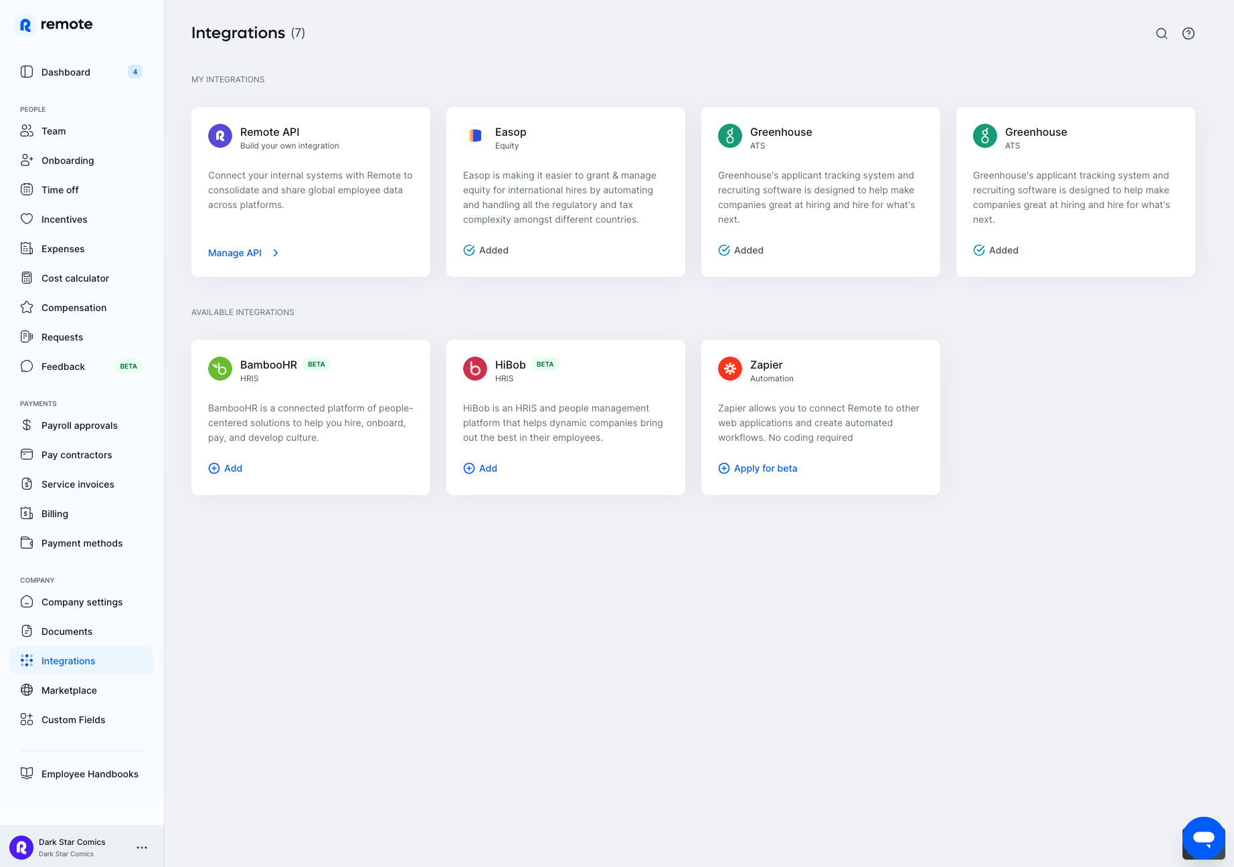The image size is (1234, 867).
Task: Click the Compensation star icon
Action: pos(27,307)
